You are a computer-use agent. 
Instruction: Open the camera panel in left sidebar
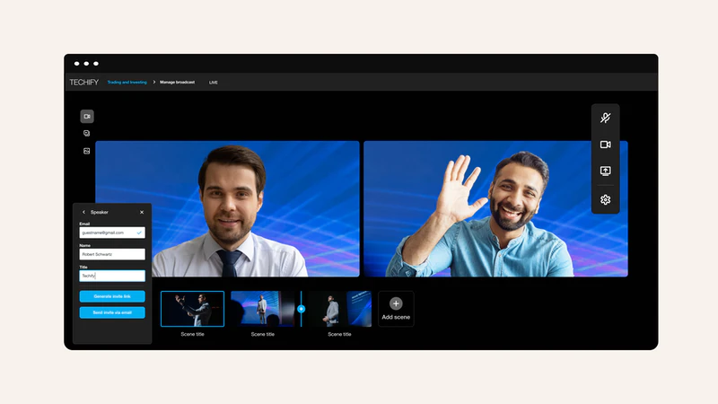coord(87,117)
